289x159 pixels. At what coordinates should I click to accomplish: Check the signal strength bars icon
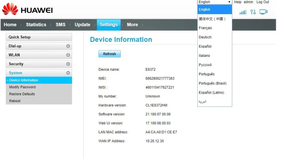(x=243, y=12)
